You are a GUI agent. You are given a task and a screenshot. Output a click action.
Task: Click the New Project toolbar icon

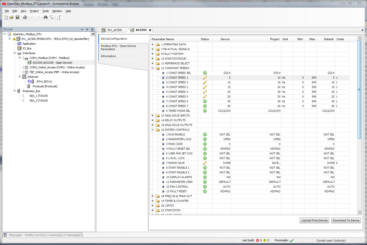(x=6, y=17)
